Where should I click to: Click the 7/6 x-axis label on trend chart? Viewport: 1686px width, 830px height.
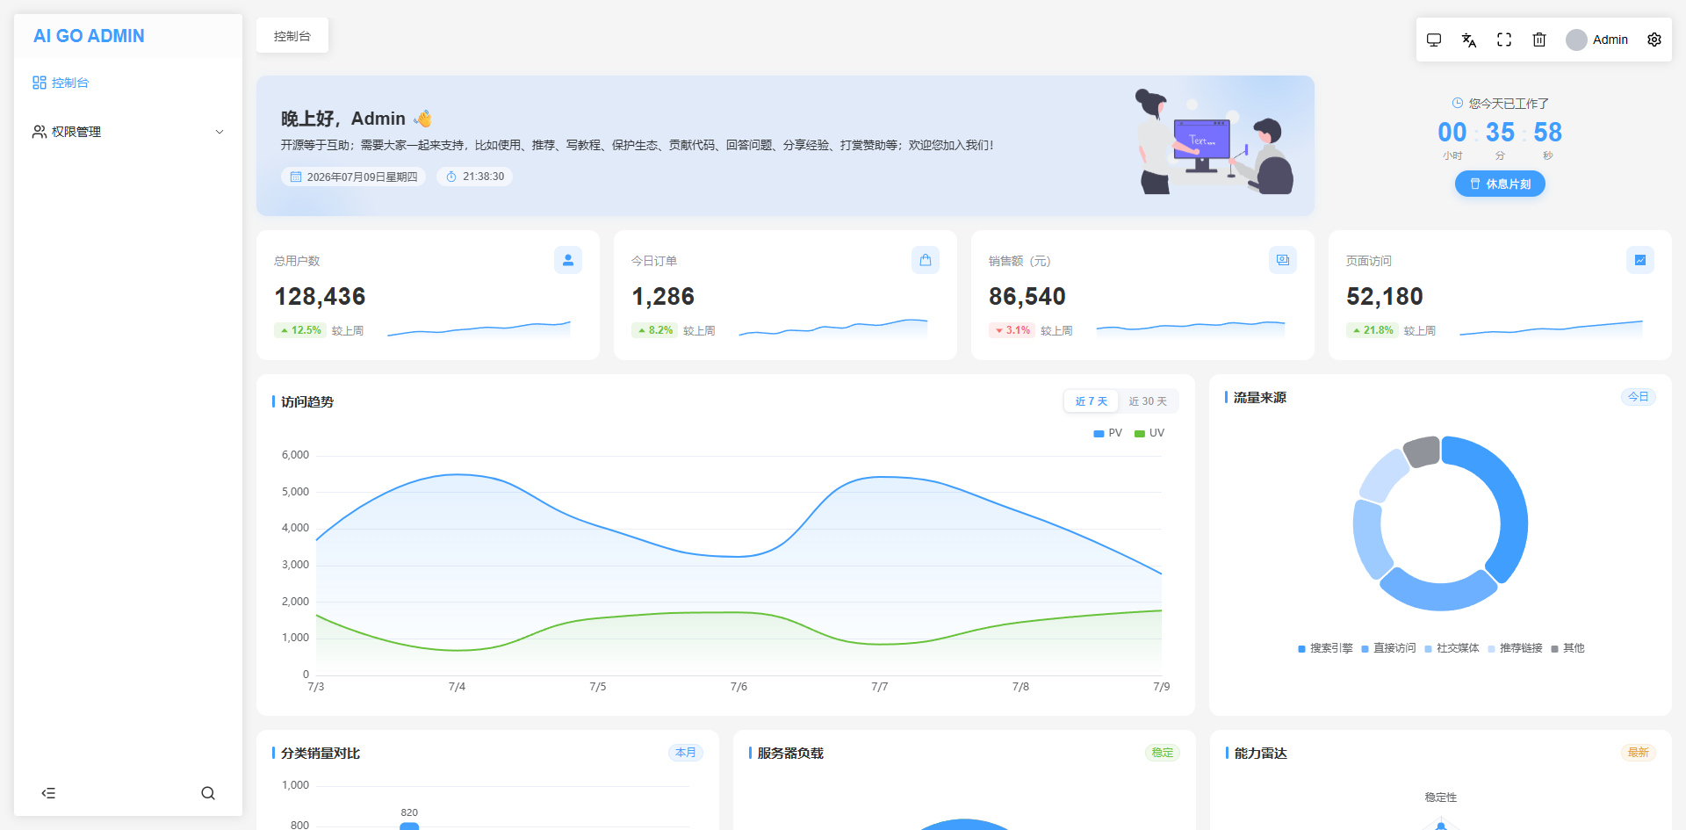739,687
